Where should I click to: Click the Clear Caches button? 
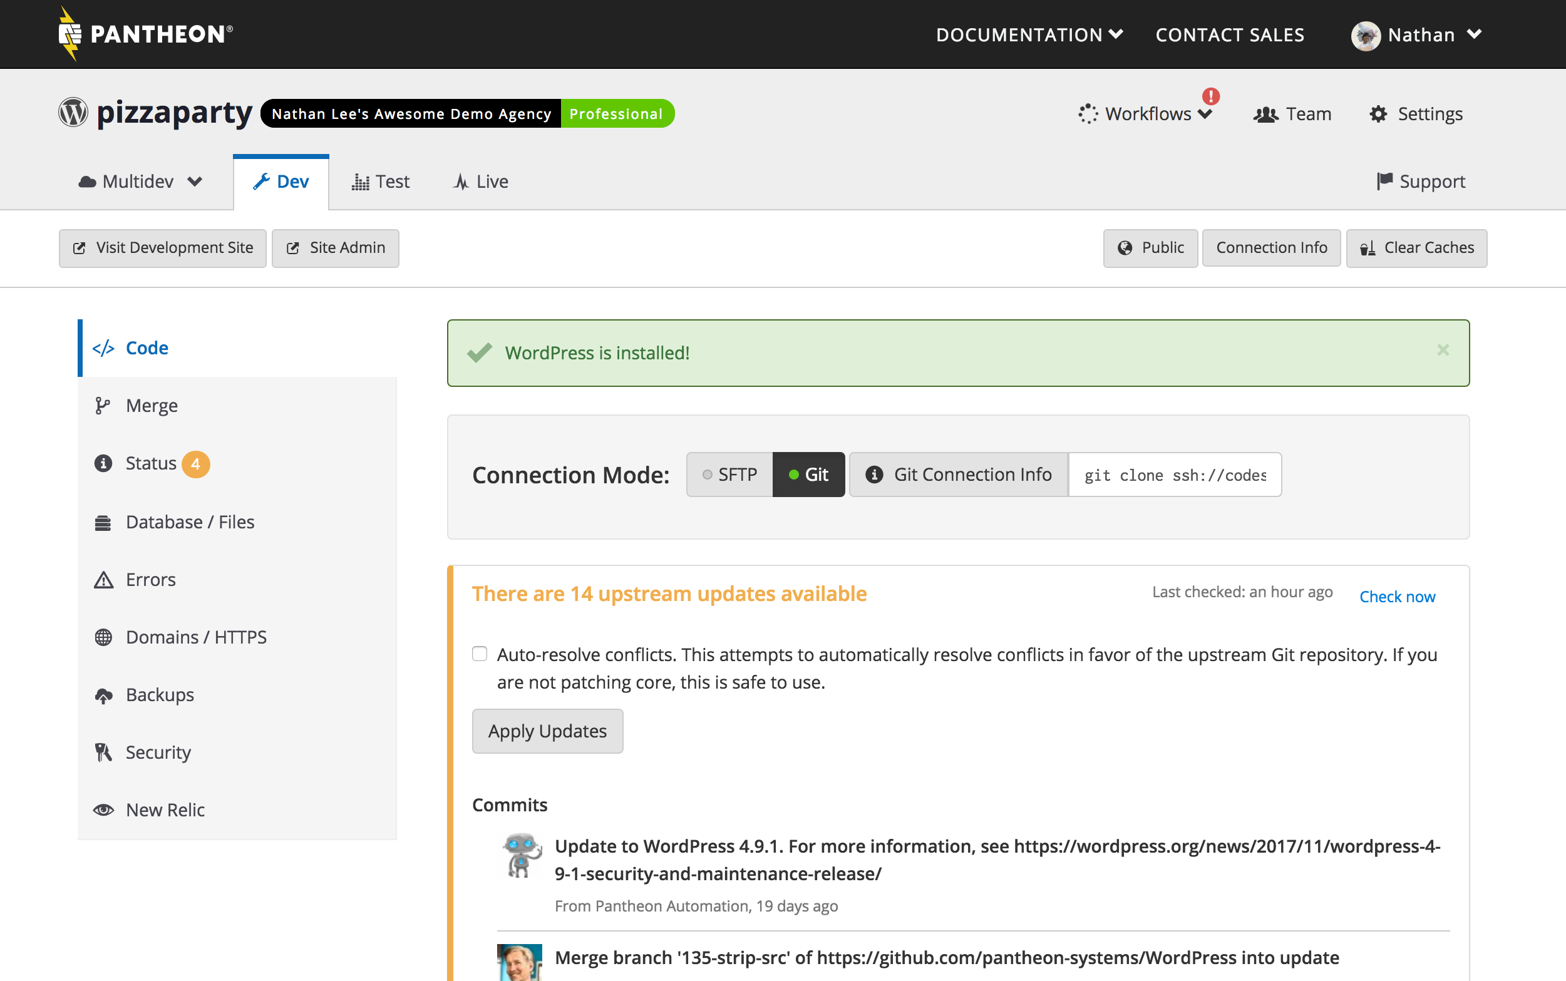[1417, 248]
